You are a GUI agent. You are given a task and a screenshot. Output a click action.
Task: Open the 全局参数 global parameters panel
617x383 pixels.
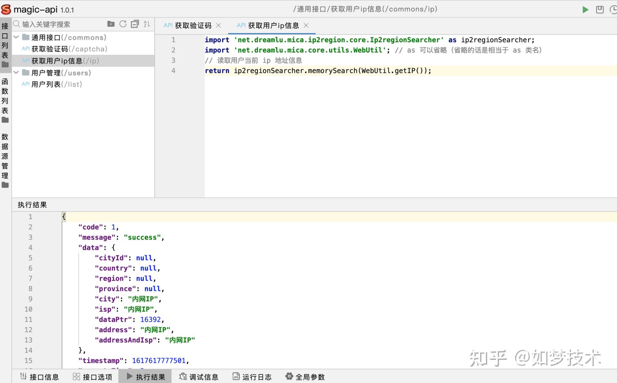click(x=305, y=376)
